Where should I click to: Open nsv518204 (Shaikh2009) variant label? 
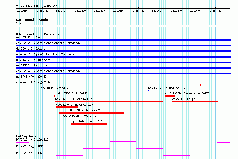34,60
